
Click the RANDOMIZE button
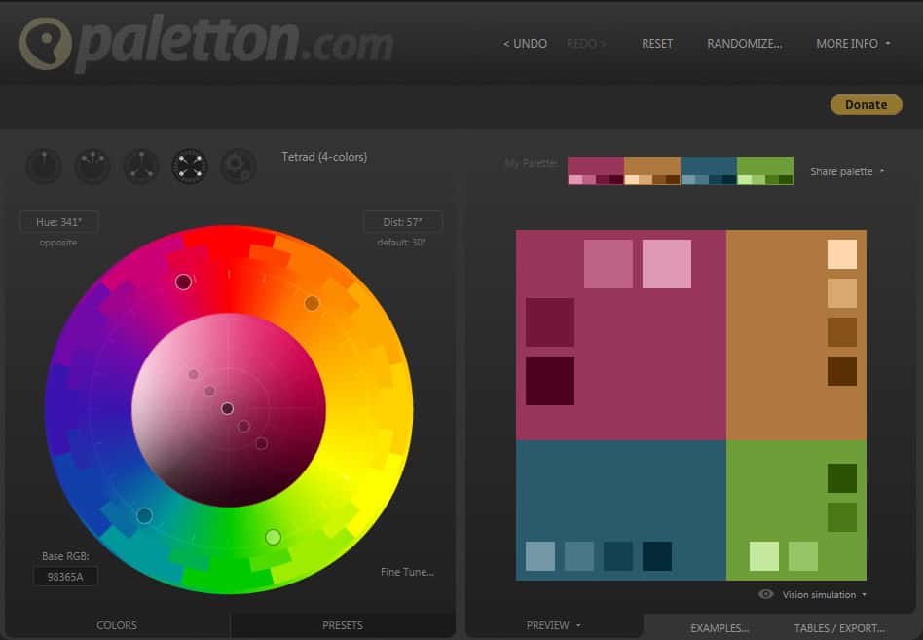(x=744, y=44)
